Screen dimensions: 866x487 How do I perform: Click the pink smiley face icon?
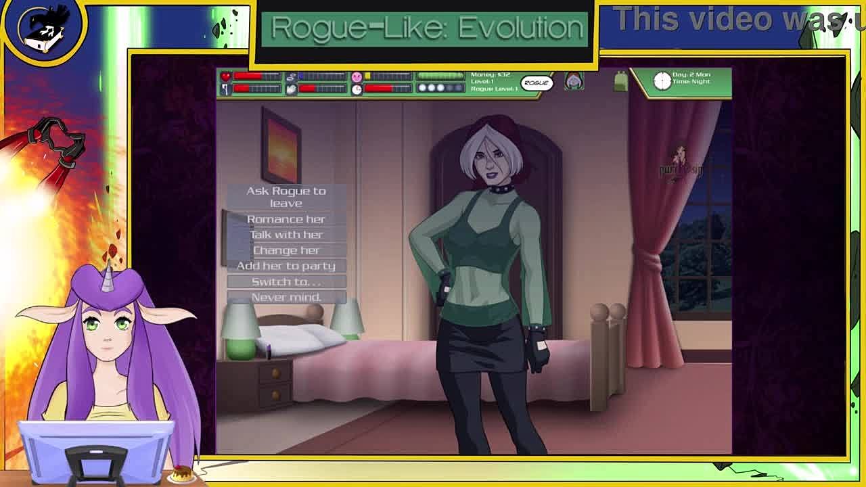coord(357,76)
